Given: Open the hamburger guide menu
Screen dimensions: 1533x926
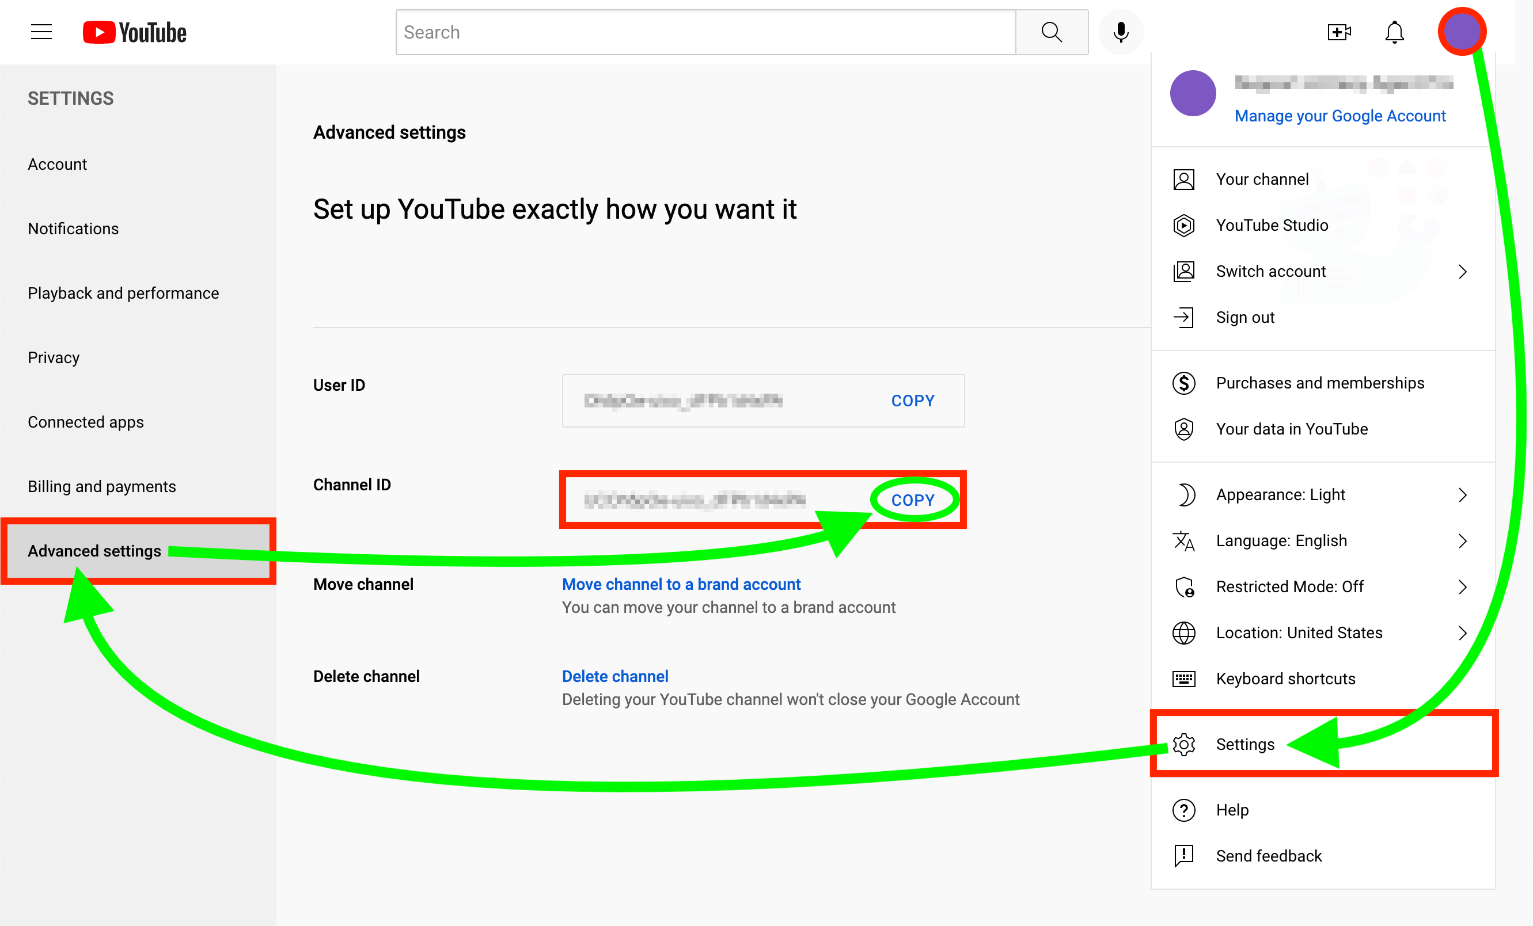Looking at the screenshot, I should (41, 32).
